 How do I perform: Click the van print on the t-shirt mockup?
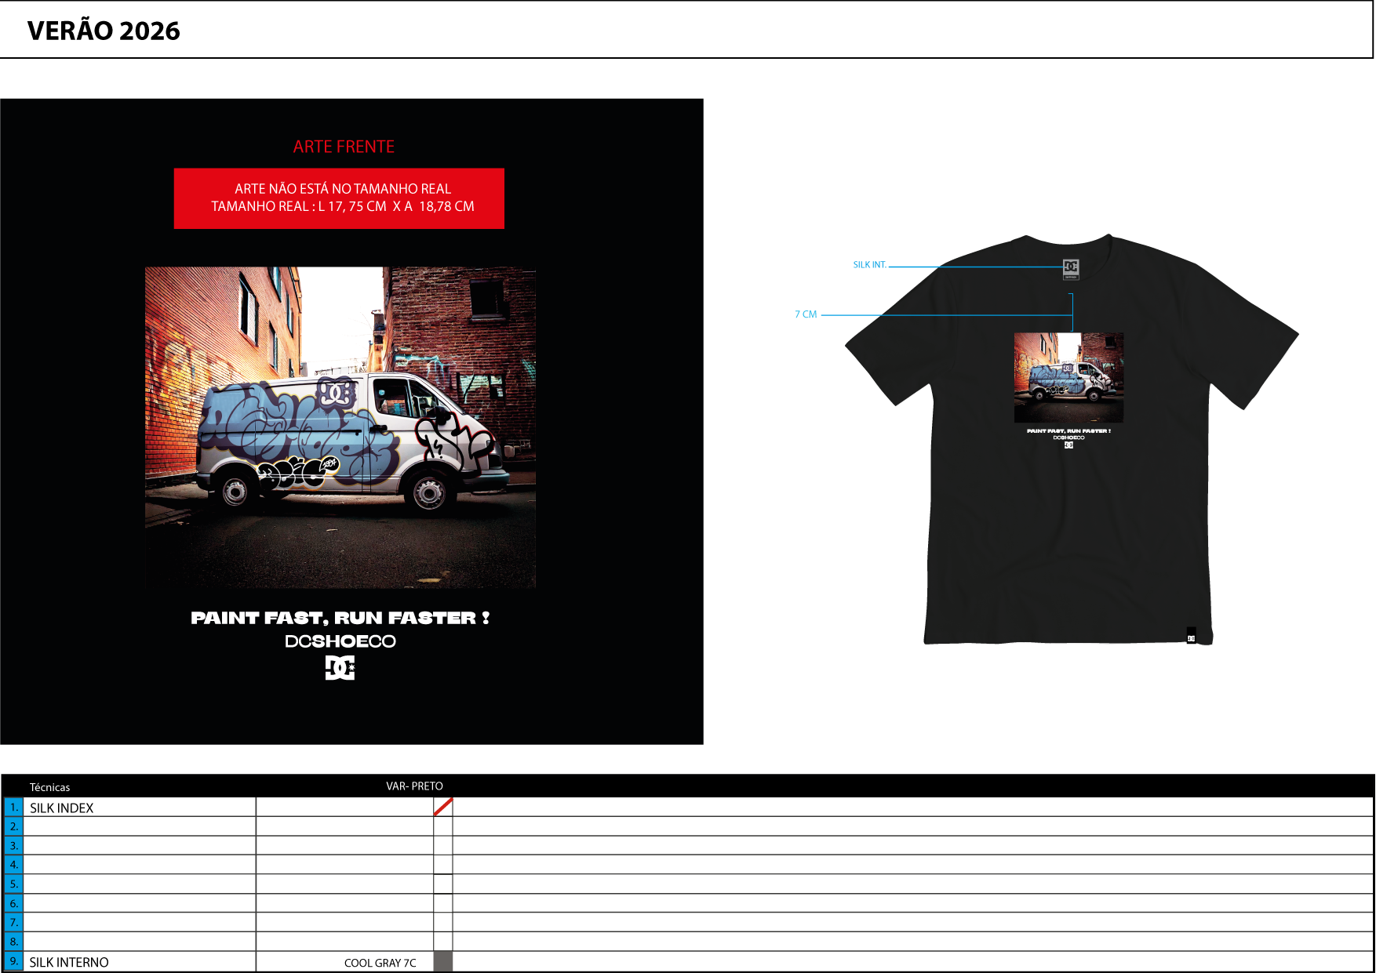pyautogui.click(x=1068, y=377)
